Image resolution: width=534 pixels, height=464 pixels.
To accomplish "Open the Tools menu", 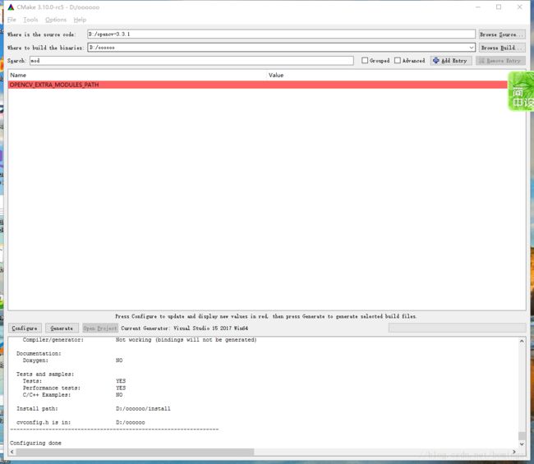I will 30,20.
